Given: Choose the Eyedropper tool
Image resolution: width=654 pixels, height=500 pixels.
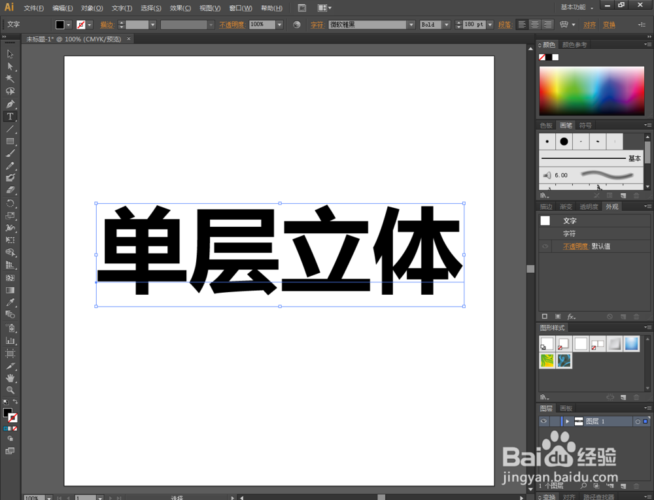Looking at the screenshot, I should 10,303.
